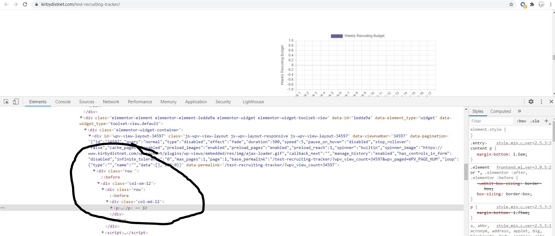Show more style pane tabs chevron
Image resolution: width=555 pixels, height=236 pixels.
click(x=519, y=111)
